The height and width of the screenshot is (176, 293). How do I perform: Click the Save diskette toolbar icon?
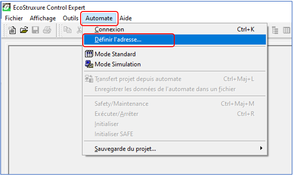(35, 30)
